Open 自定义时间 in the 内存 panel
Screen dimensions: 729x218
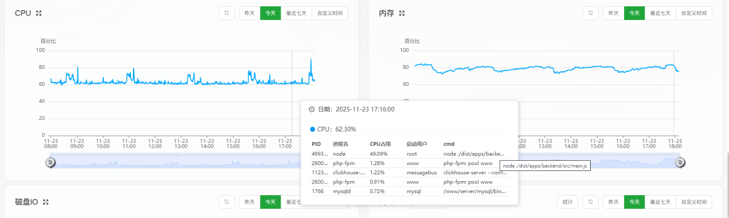(694, 13)
